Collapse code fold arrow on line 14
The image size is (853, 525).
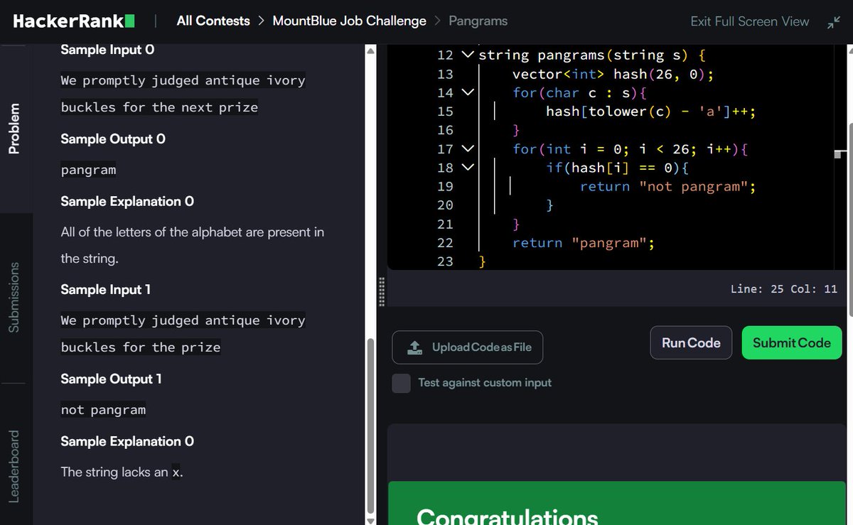[x=467, y=92]
